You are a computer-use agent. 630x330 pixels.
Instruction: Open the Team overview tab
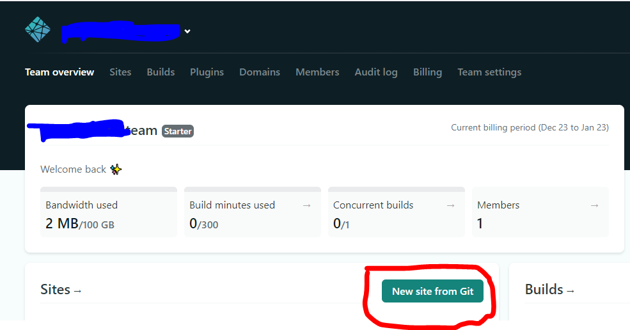(59, 72)
